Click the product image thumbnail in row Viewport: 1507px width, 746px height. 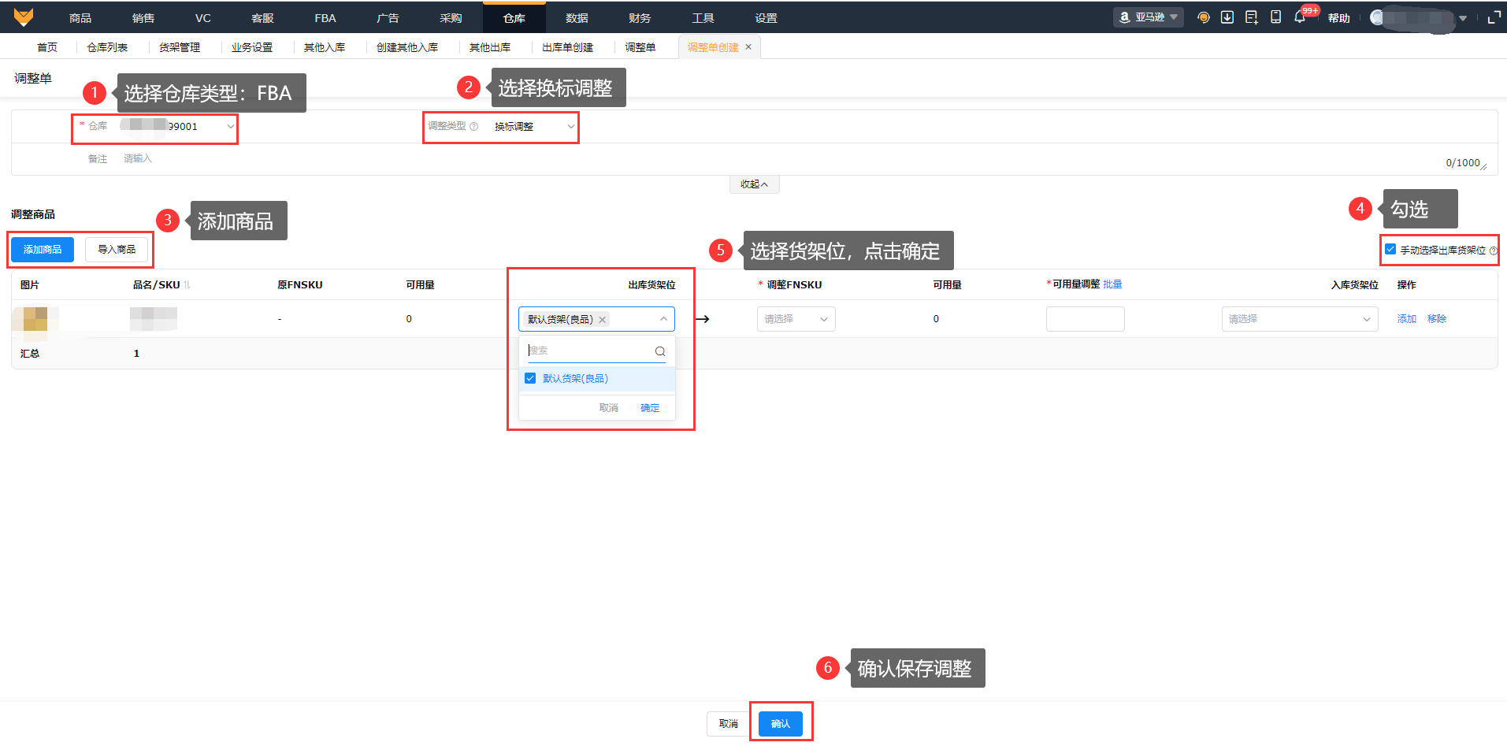(x=35, y=319)
